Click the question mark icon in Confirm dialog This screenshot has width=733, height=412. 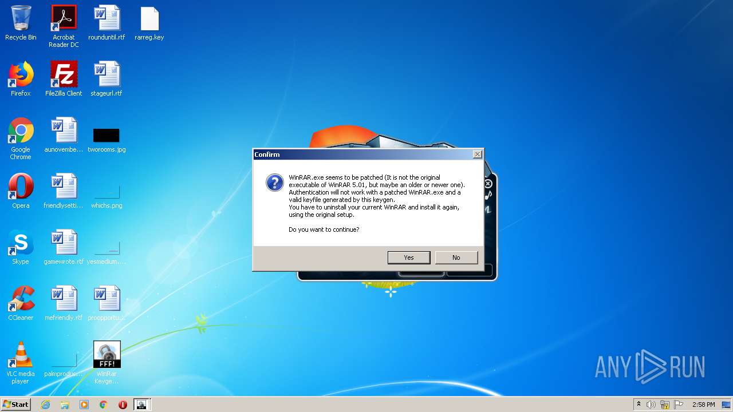pos(275,183)
